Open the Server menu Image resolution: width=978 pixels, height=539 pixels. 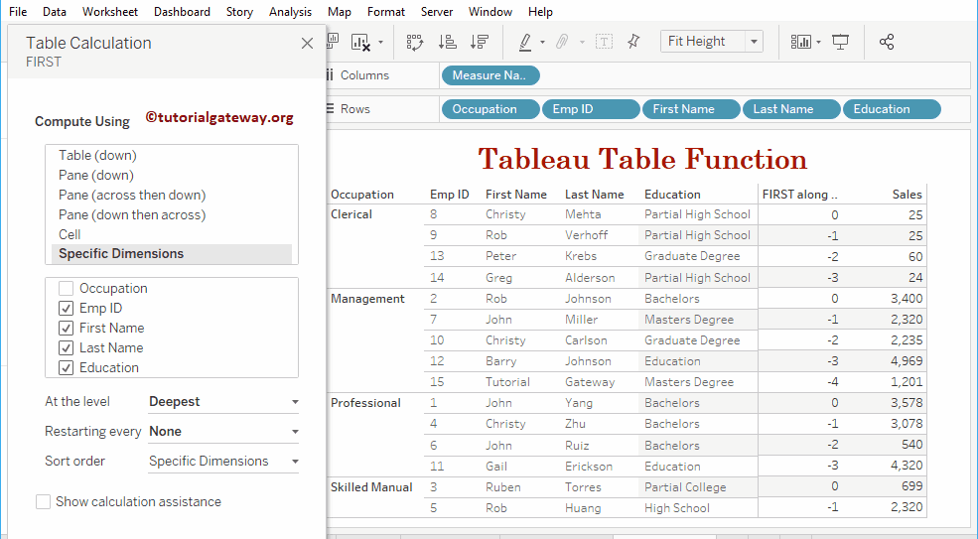coord(437,12)
